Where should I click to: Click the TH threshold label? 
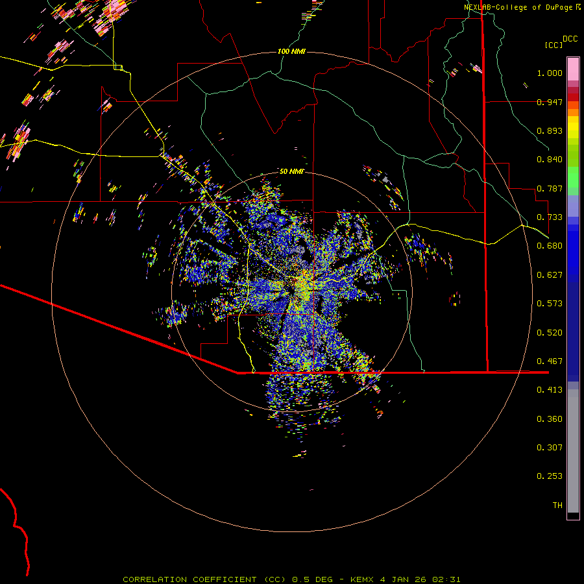tap(557, 505)
